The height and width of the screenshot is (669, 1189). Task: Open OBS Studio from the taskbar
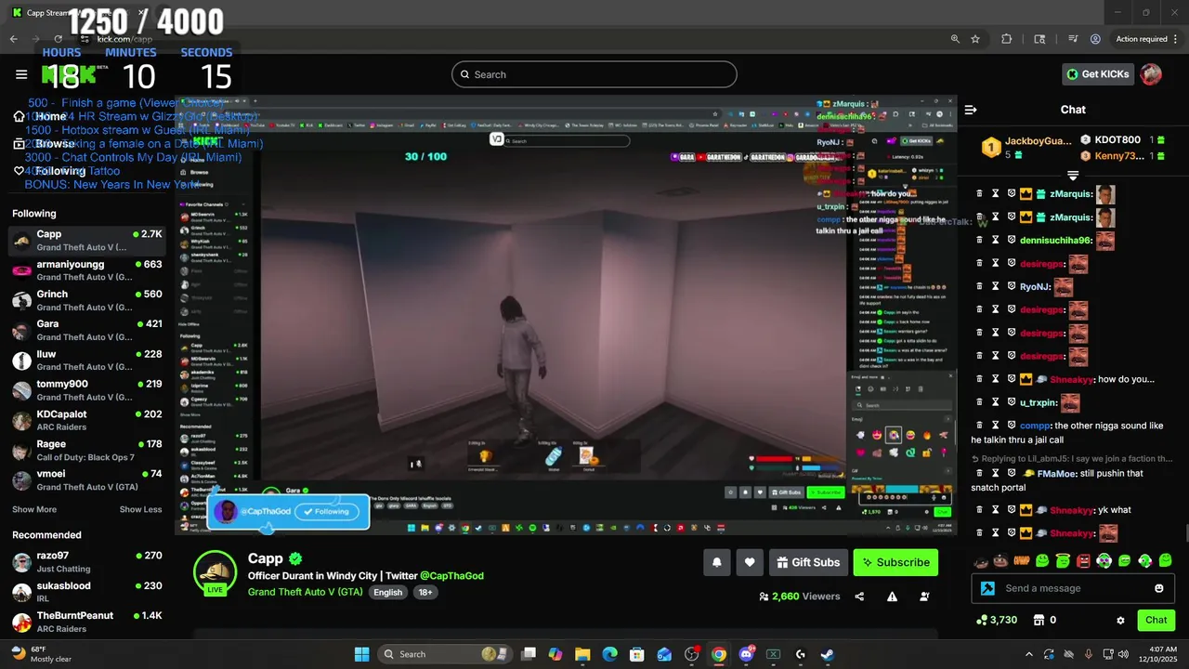pyautogui.click(x=691, y=654)
